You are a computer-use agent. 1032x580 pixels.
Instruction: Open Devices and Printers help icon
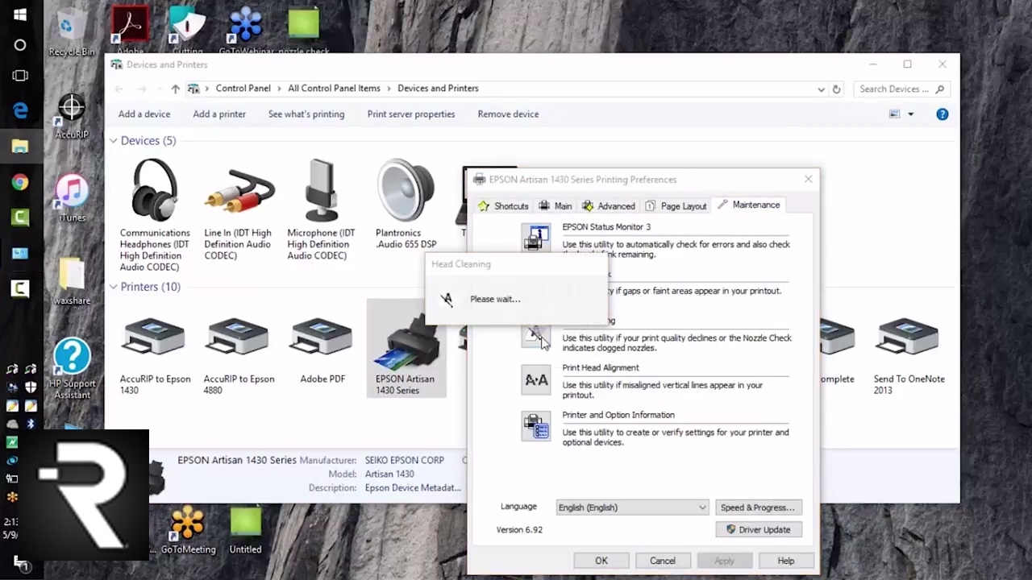pyautogui.click(x=942, y=114)
